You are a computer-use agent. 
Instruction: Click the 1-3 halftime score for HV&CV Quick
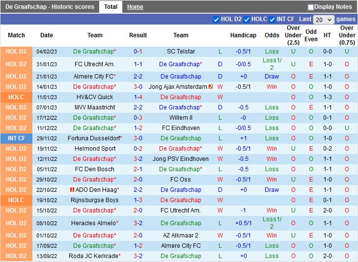click(328, 97)
